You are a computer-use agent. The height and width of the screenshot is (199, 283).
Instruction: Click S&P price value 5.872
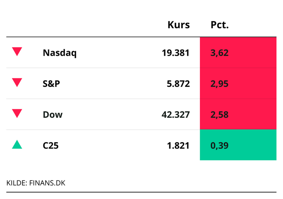[178, 84]
